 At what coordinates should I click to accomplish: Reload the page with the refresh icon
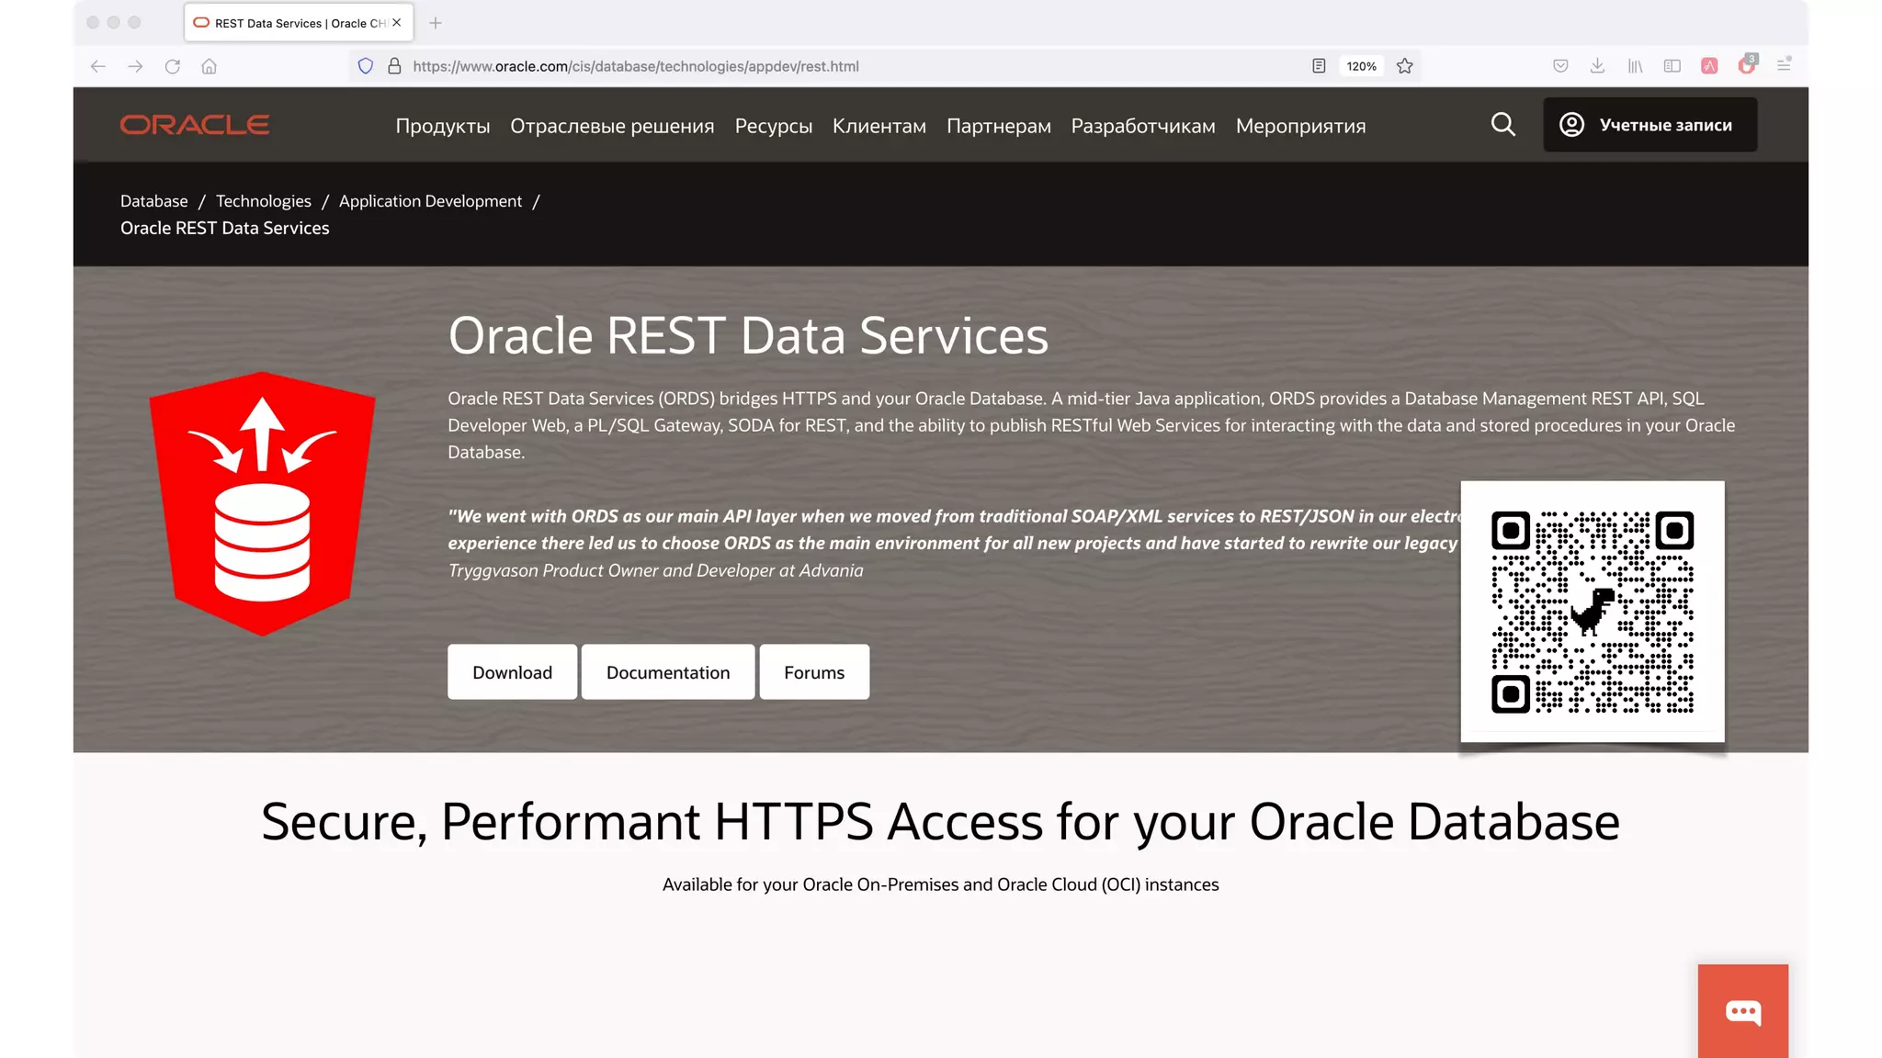pyautogui.click(x=172, y=66)
